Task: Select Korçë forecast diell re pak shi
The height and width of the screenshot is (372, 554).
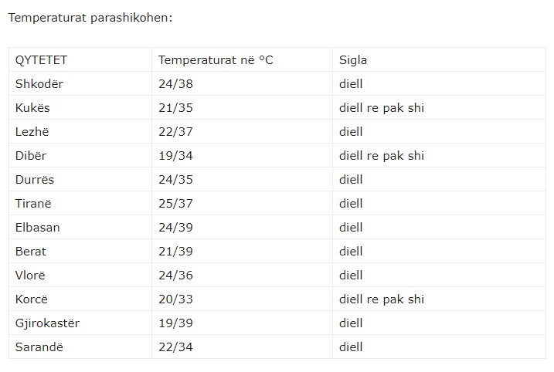Action: point(382,299)
